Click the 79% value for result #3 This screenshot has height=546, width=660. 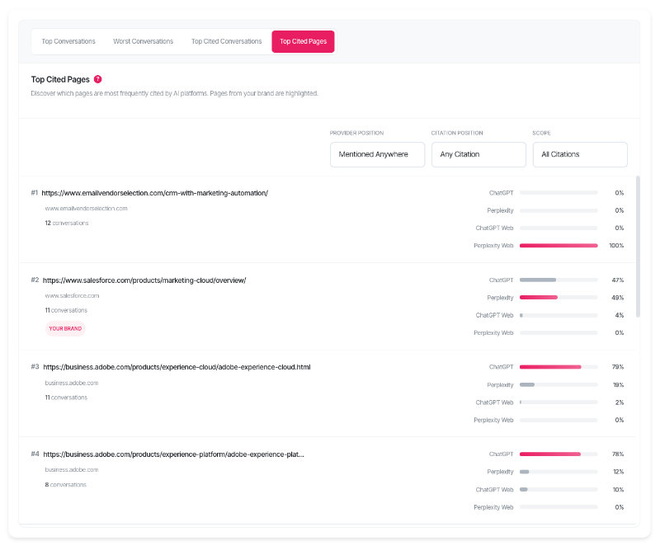(617, 367)
